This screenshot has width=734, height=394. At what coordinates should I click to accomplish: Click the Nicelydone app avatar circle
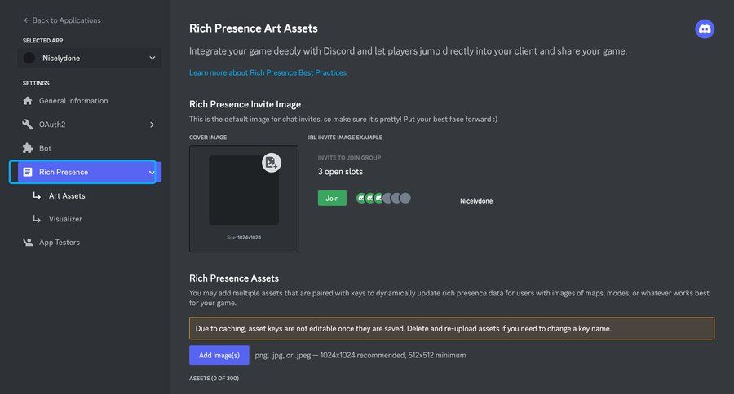pyautogui.click(x=30, y=58)
